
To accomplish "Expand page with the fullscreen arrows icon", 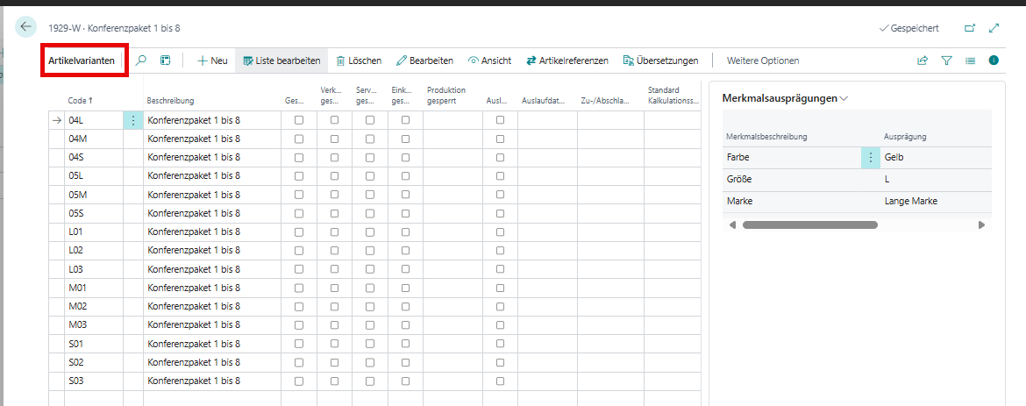I will [994, 28].
